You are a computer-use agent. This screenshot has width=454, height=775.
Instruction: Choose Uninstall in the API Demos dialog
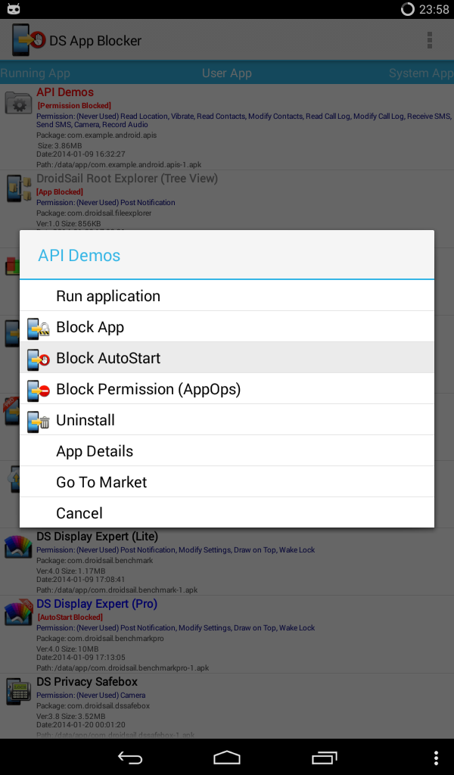coord(227,420)
